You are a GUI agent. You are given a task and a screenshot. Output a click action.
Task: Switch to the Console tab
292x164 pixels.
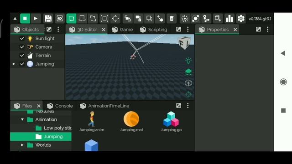(x=60, y=106)
